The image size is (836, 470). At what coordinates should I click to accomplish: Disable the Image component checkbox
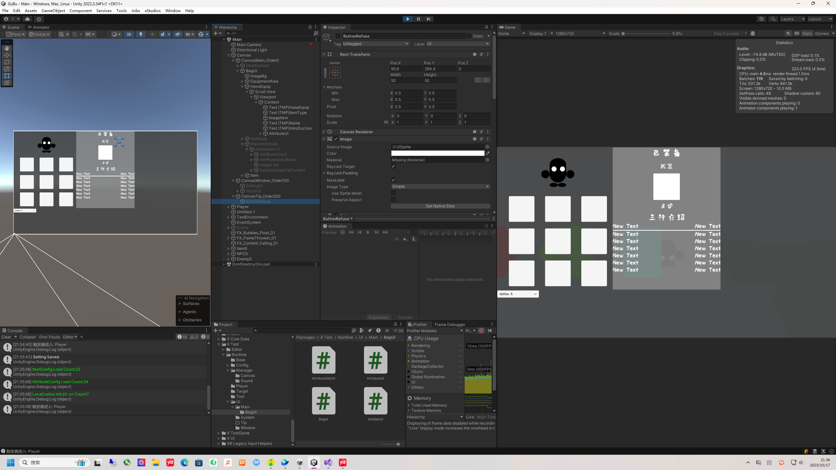point(336,139)
